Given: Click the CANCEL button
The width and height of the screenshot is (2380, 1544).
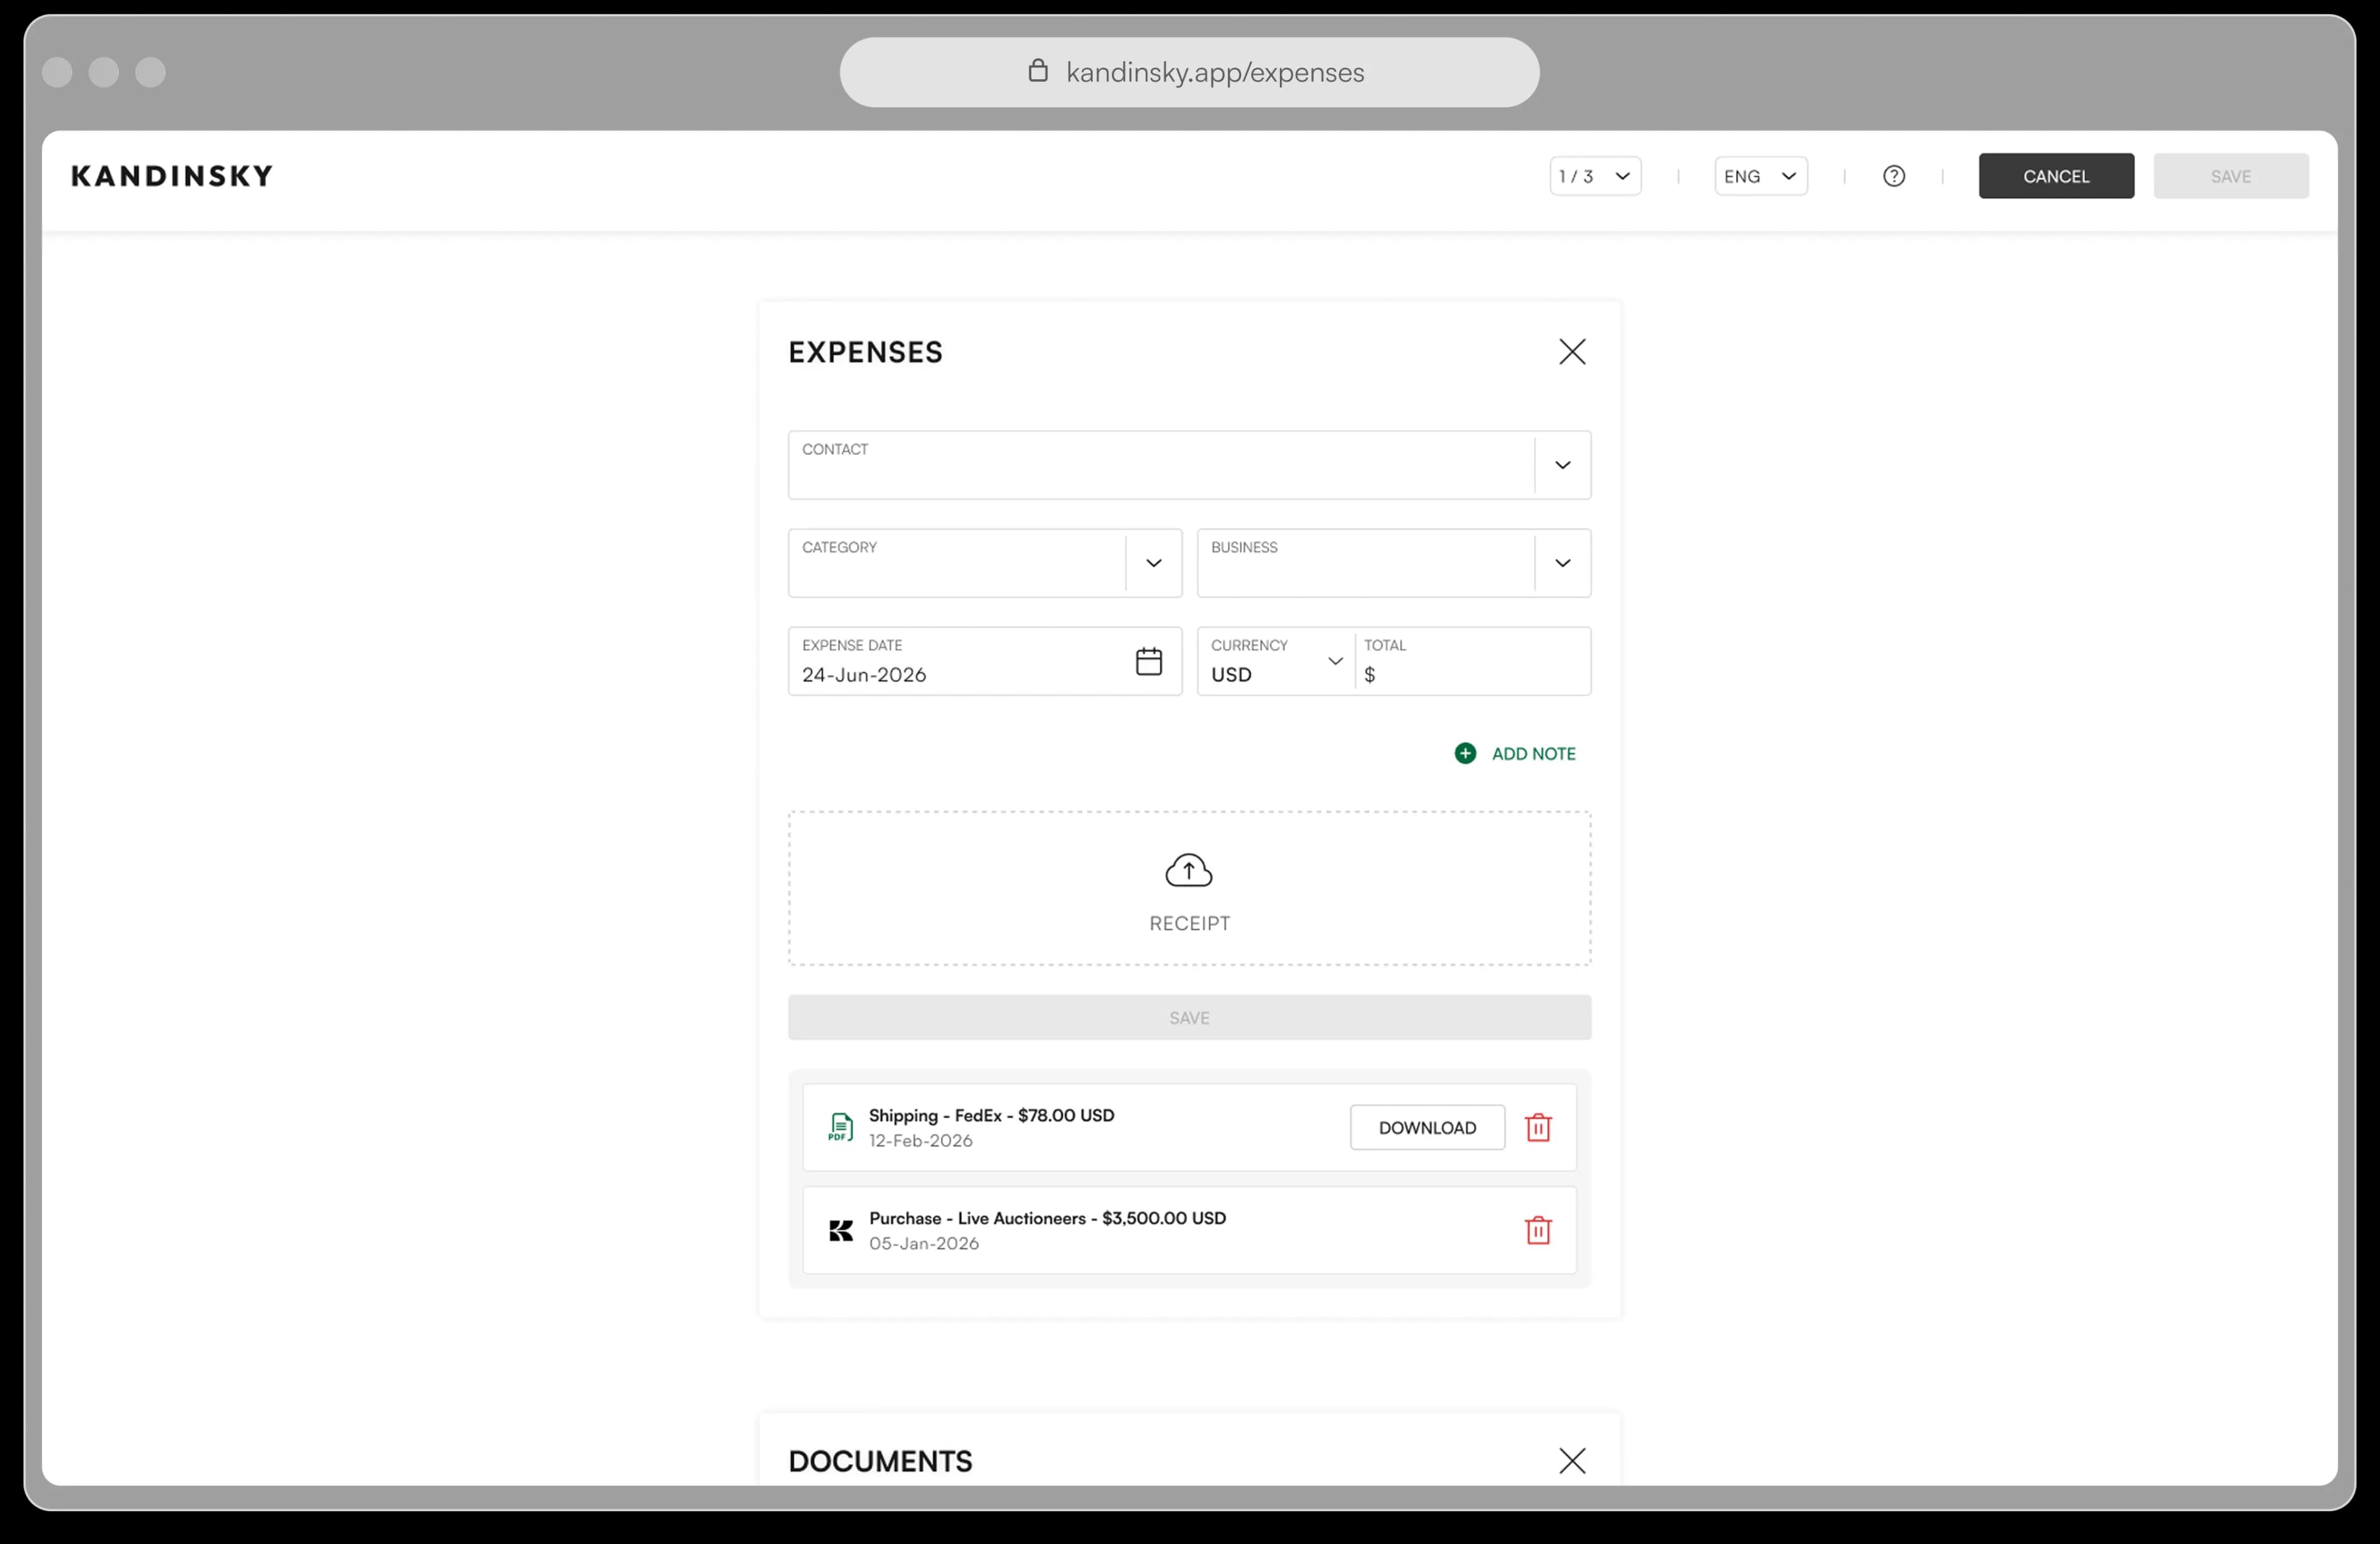Looking at the screenshot, I should (x=2056, y=176).
